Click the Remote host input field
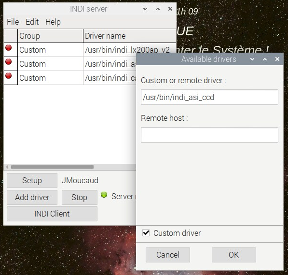This screenshot has width=288, height=275. [209, 135]
